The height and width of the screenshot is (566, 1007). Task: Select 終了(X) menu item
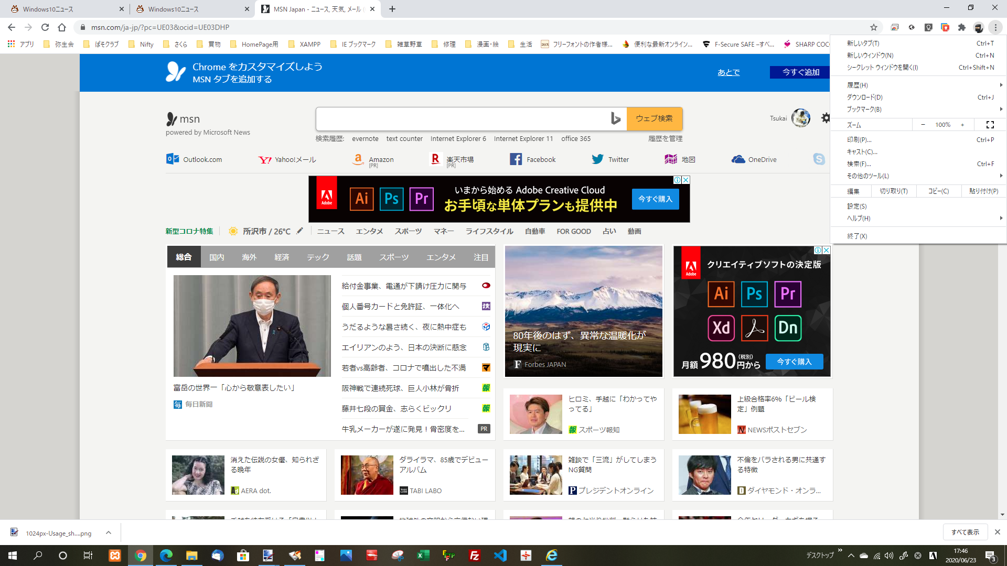[918, 236]
